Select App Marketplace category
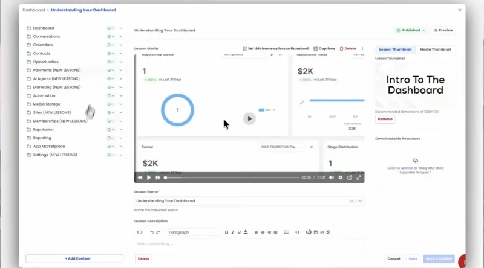The width and height of the screenshot is (484, 268). [x=49, y=146]
